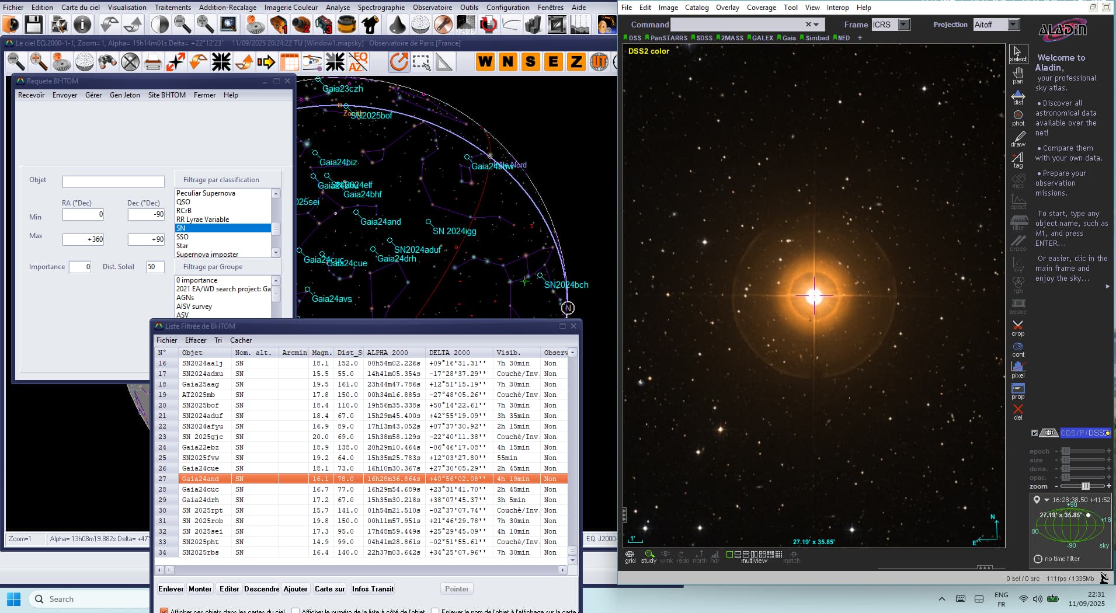Click the Aladin zoom slider handle

1085,486
